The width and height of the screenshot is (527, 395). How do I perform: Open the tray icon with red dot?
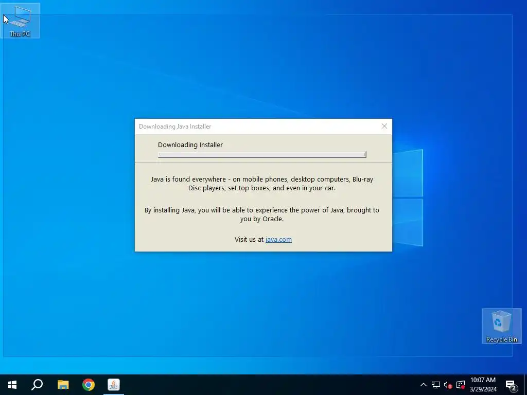(x=461, y=385)
